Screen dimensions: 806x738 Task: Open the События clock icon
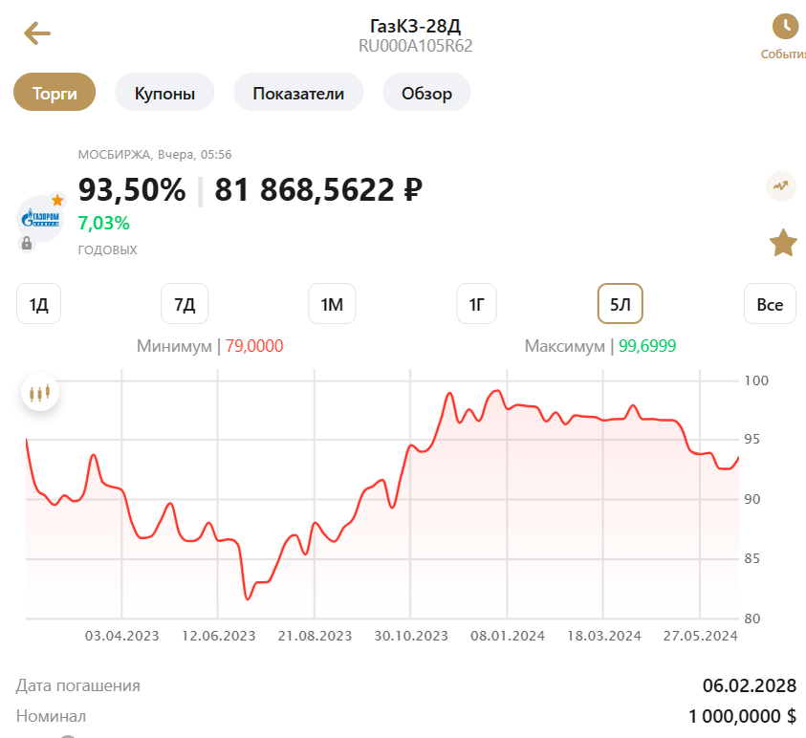click(785, 26)
